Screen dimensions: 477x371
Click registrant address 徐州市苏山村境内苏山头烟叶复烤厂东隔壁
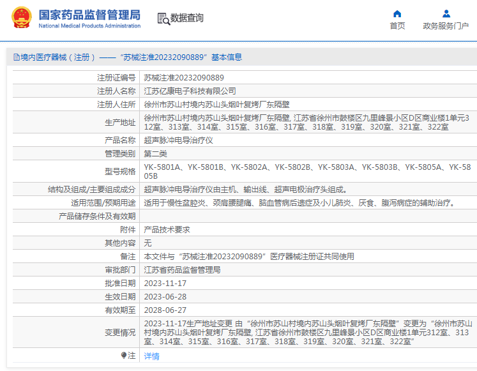(x=216, y=105)
